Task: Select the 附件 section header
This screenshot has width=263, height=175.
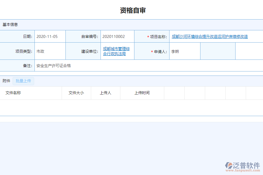Action: click(6, 81)
